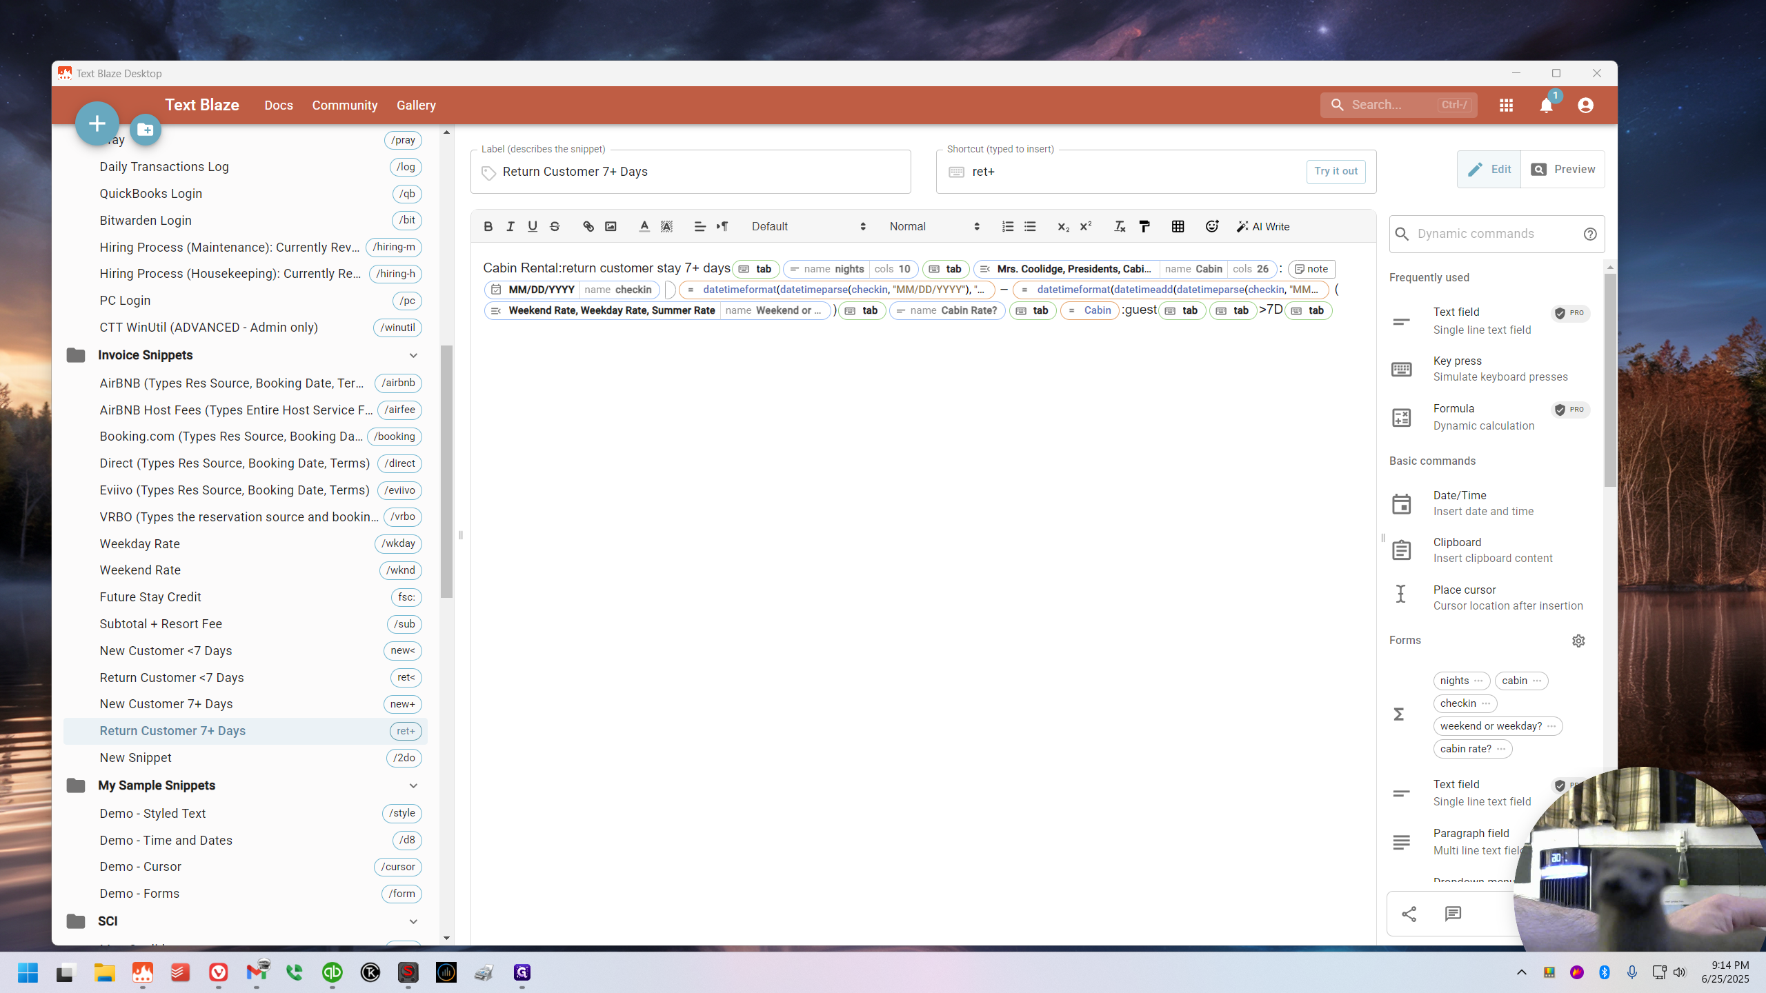The width and height of the screenshot is (1766, 993).
Task: Toggle superscript formatting
Action: pos(1086,226)
